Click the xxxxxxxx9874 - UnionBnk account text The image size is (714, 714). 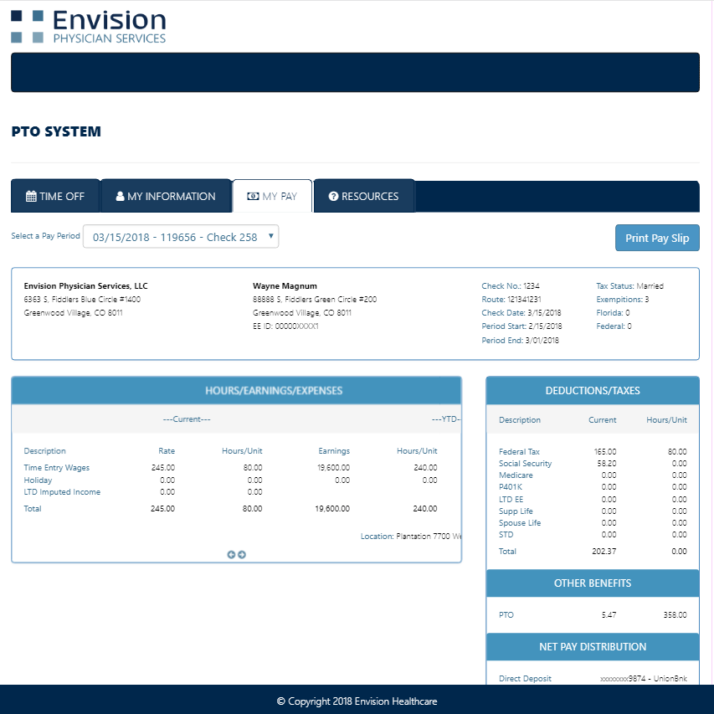coord(644,679)
